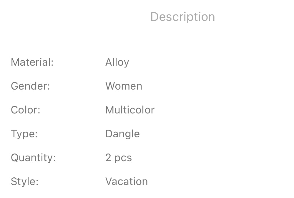Image resolution: width=294 pixels, height=198 pixels.
Task: Click the Color label
Action: pos(25,110)
